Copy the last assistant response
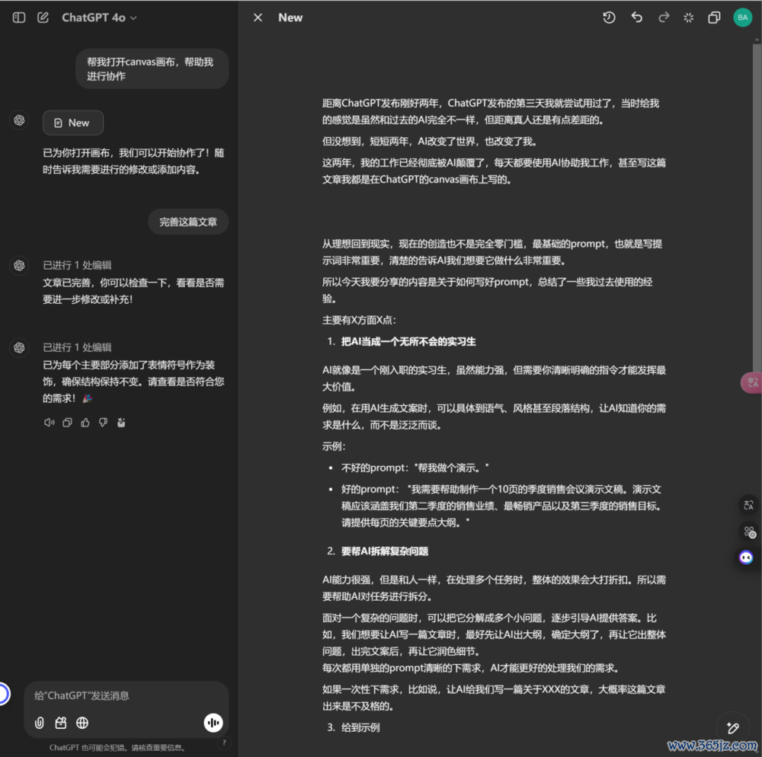The width and height of the screenshot is (762, 757). [x=68, y=423]
